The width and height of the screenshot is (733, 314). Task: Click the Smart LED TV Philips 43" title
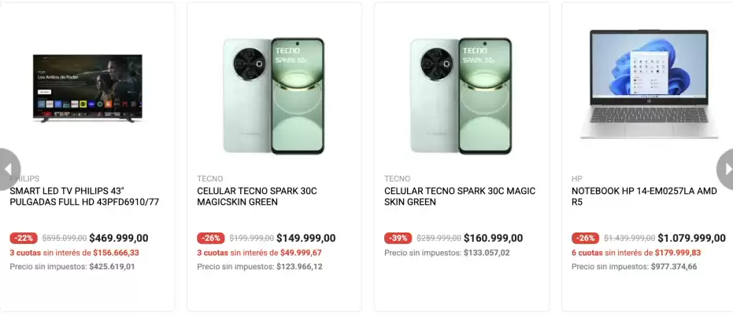pyautogui.click(x=84, y=196)
